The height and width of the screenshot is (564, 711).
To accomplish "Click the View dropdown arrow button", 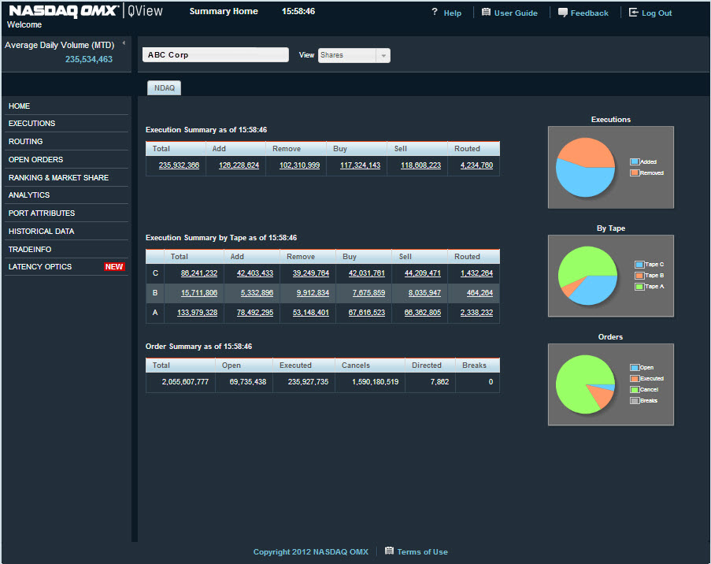I will [383, 55].
